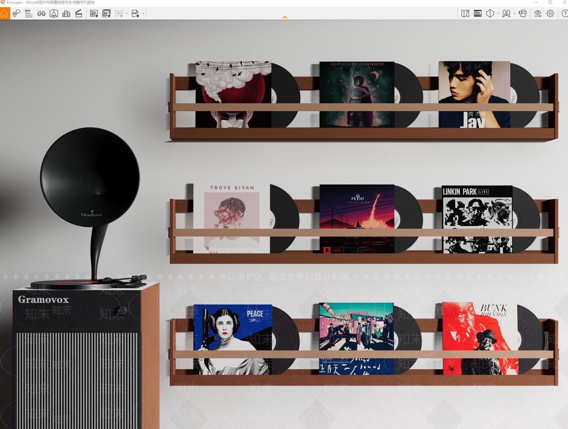Click the single Screenshot export icon
The width and height of the screenshot is (568, 429).
pyautogui.click(x=94, y=13)
